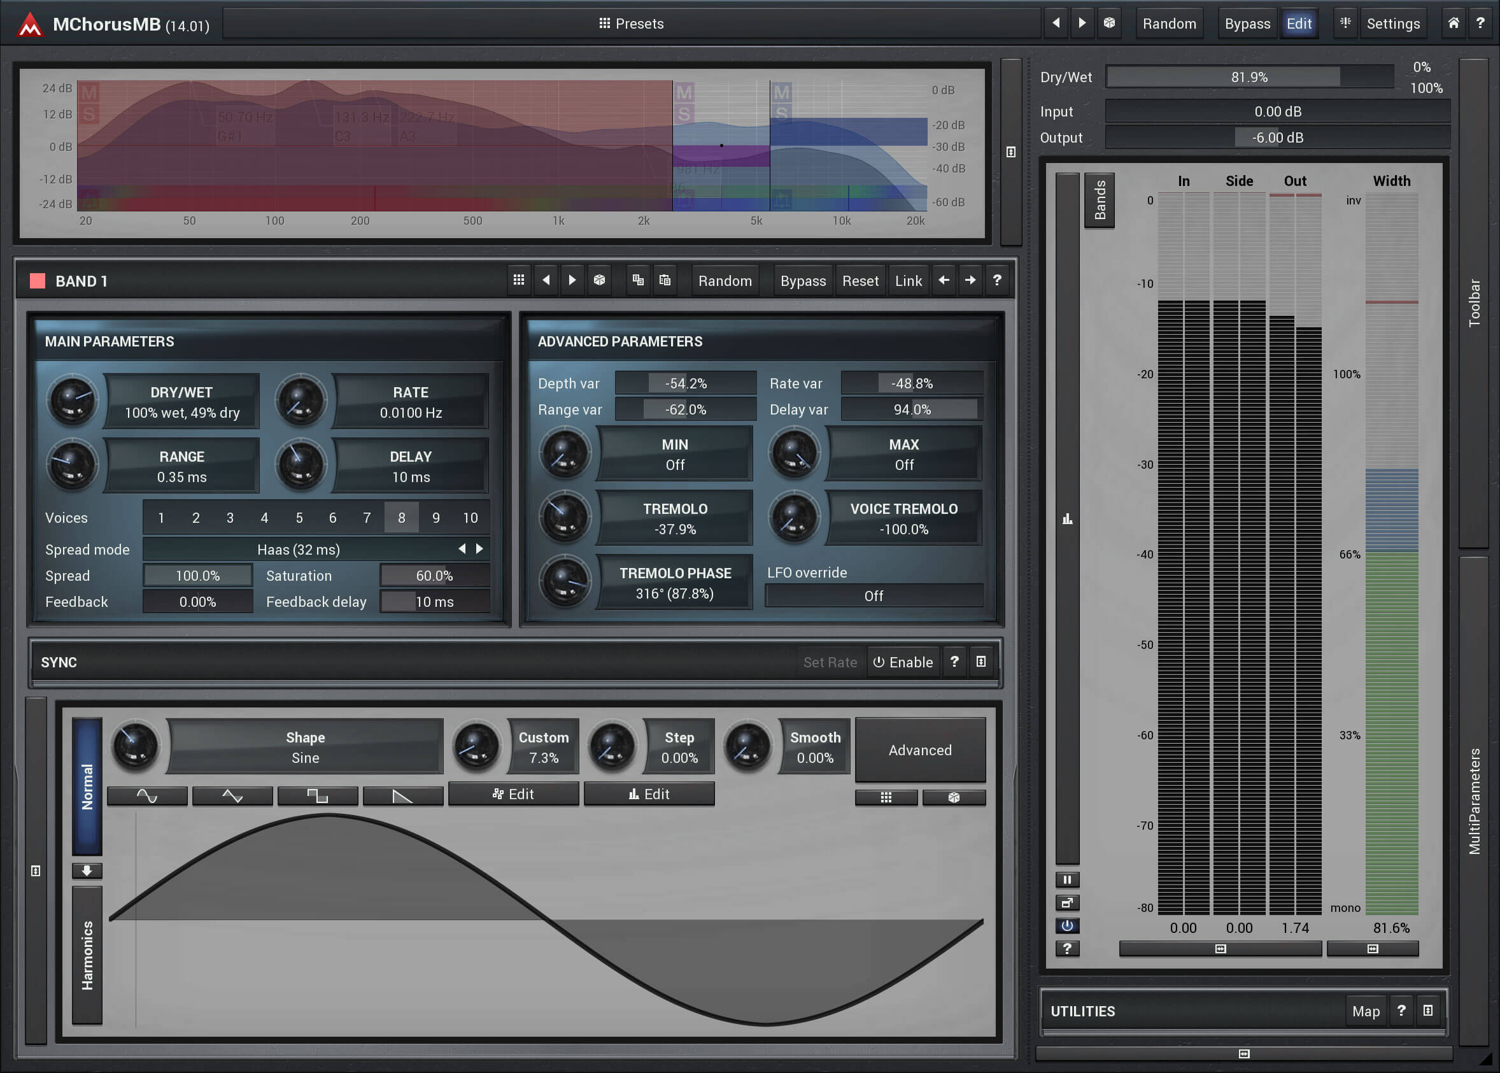Open oscillator presets grid icon

click(x=886, y=797)
